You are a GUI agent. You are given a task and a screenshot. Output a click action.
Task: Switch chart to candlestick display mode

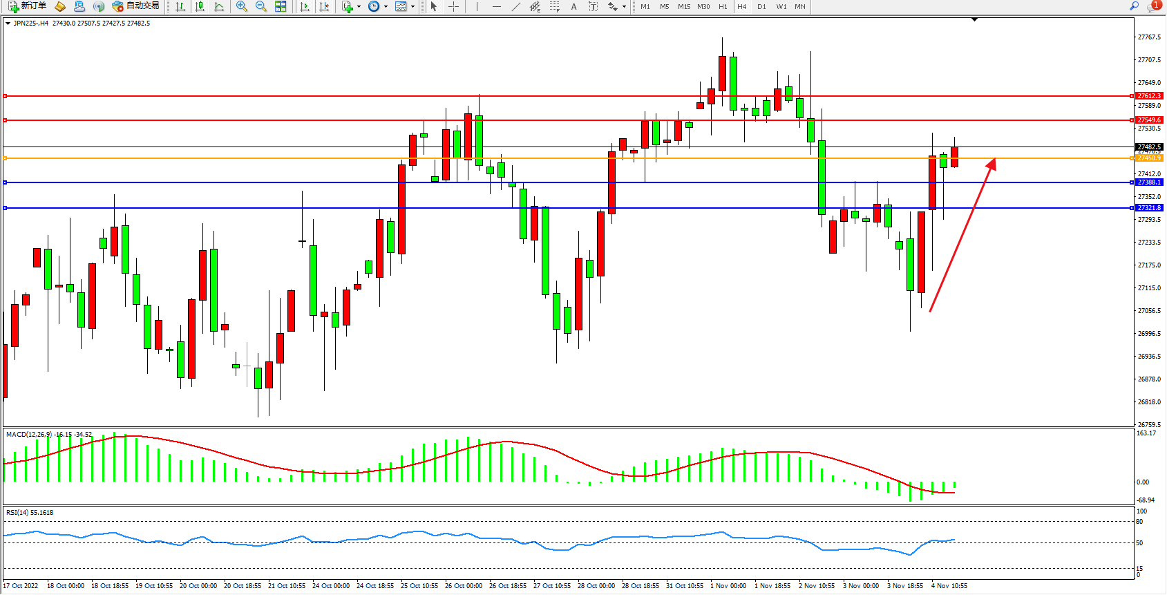click(x=200, y=6)
